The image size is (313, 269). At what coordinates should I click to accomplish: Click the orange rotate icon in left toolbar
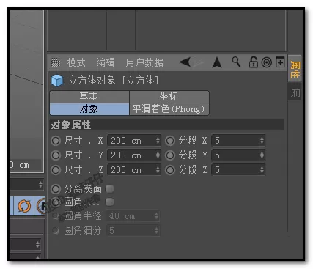[24, 206]
